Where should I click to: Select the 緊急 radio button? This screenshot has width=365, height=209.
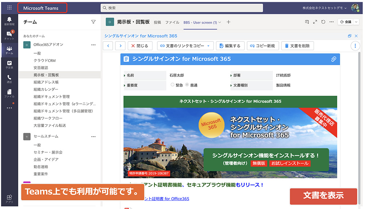click(x=172, y=85)
